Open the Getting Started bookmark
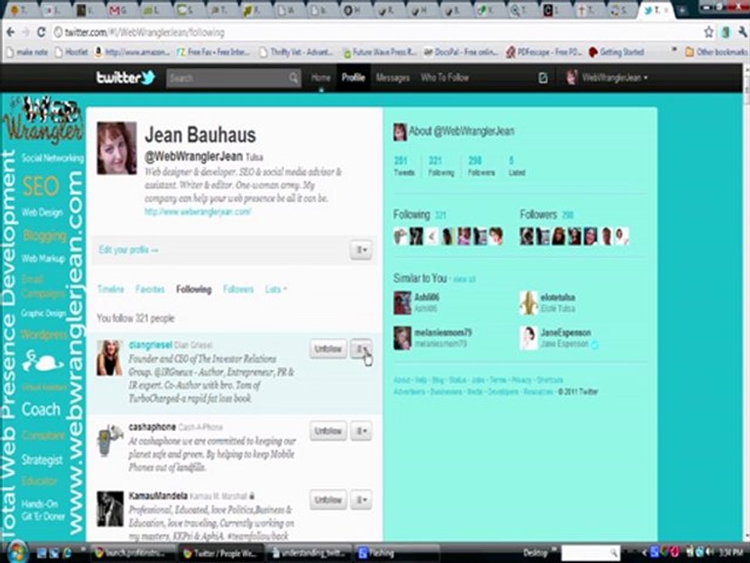Screen dimensions: 750x563 pos(616,52)
